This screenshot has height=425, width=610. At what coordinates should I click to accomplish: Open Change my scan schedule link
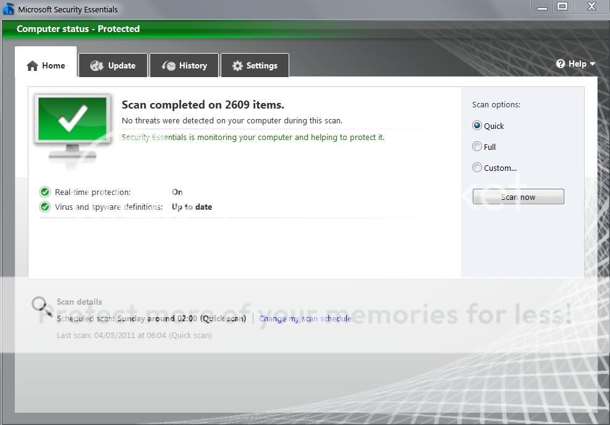[305, 319]
